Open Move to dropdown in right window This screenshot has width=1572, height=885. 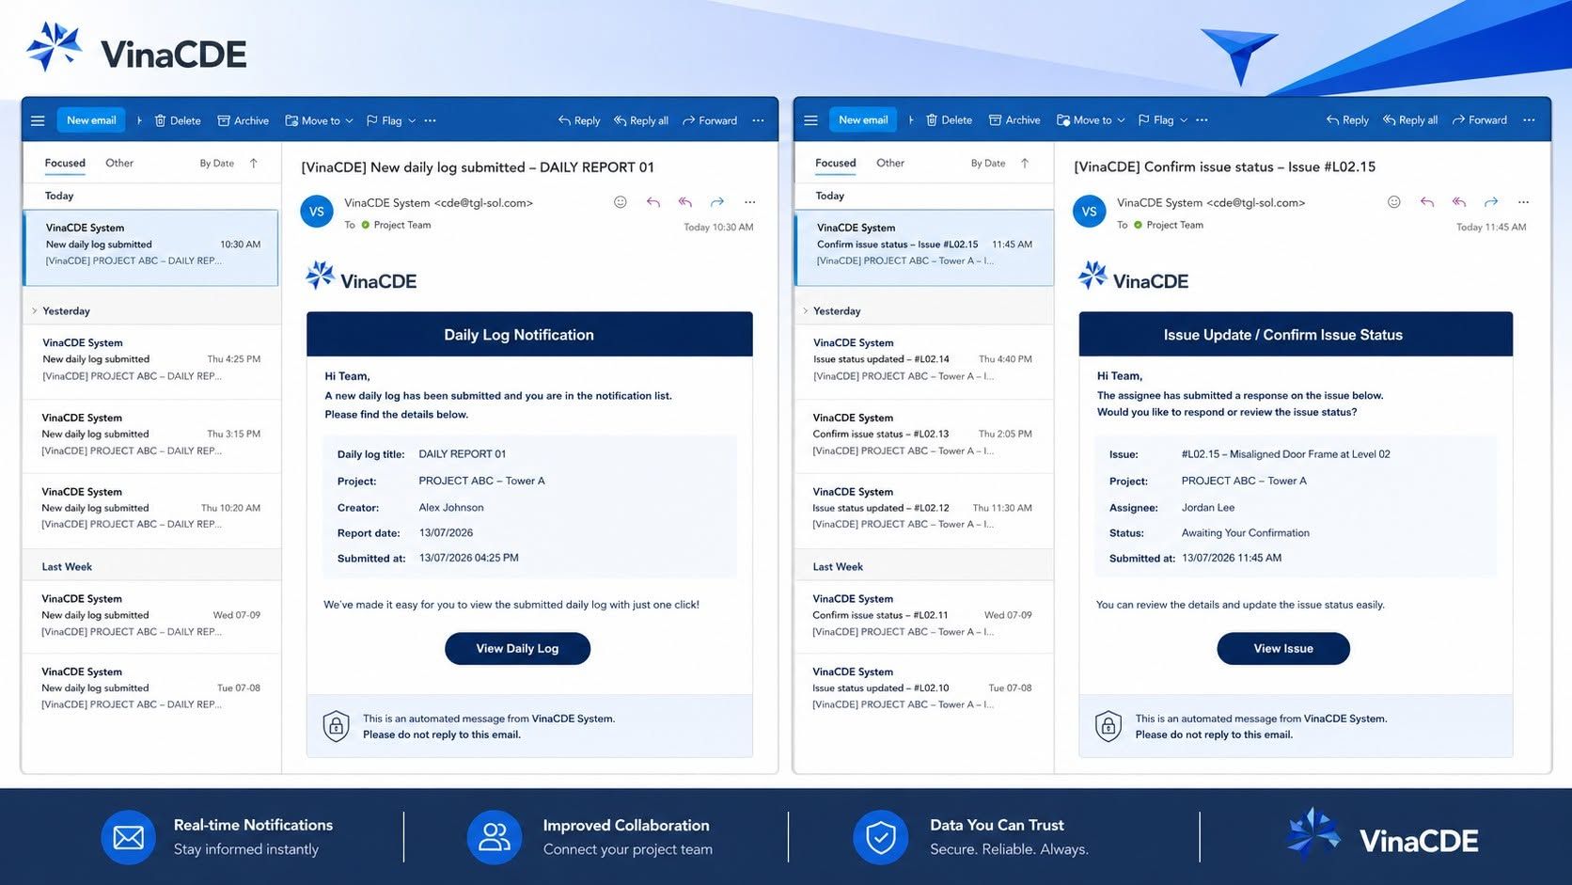tap(1091, 120)
